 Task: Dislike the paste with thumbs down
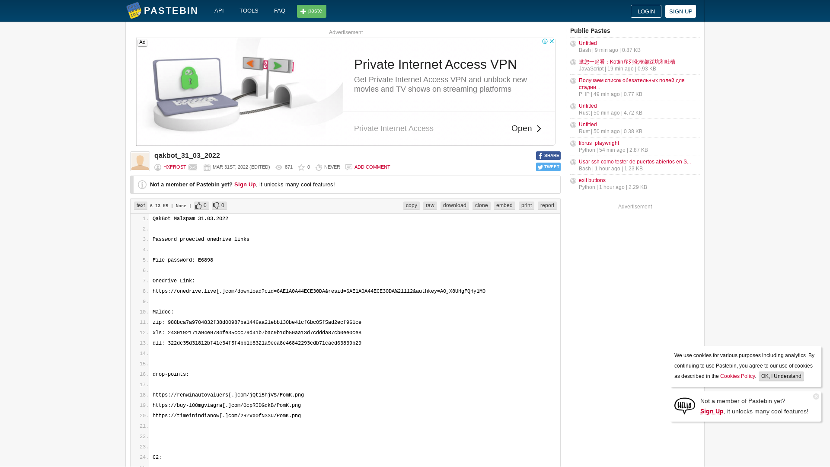click(x=219, y=206)
